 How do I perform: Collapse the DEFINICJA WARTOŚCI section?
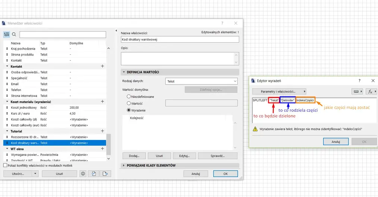click(x=124, y=72)
